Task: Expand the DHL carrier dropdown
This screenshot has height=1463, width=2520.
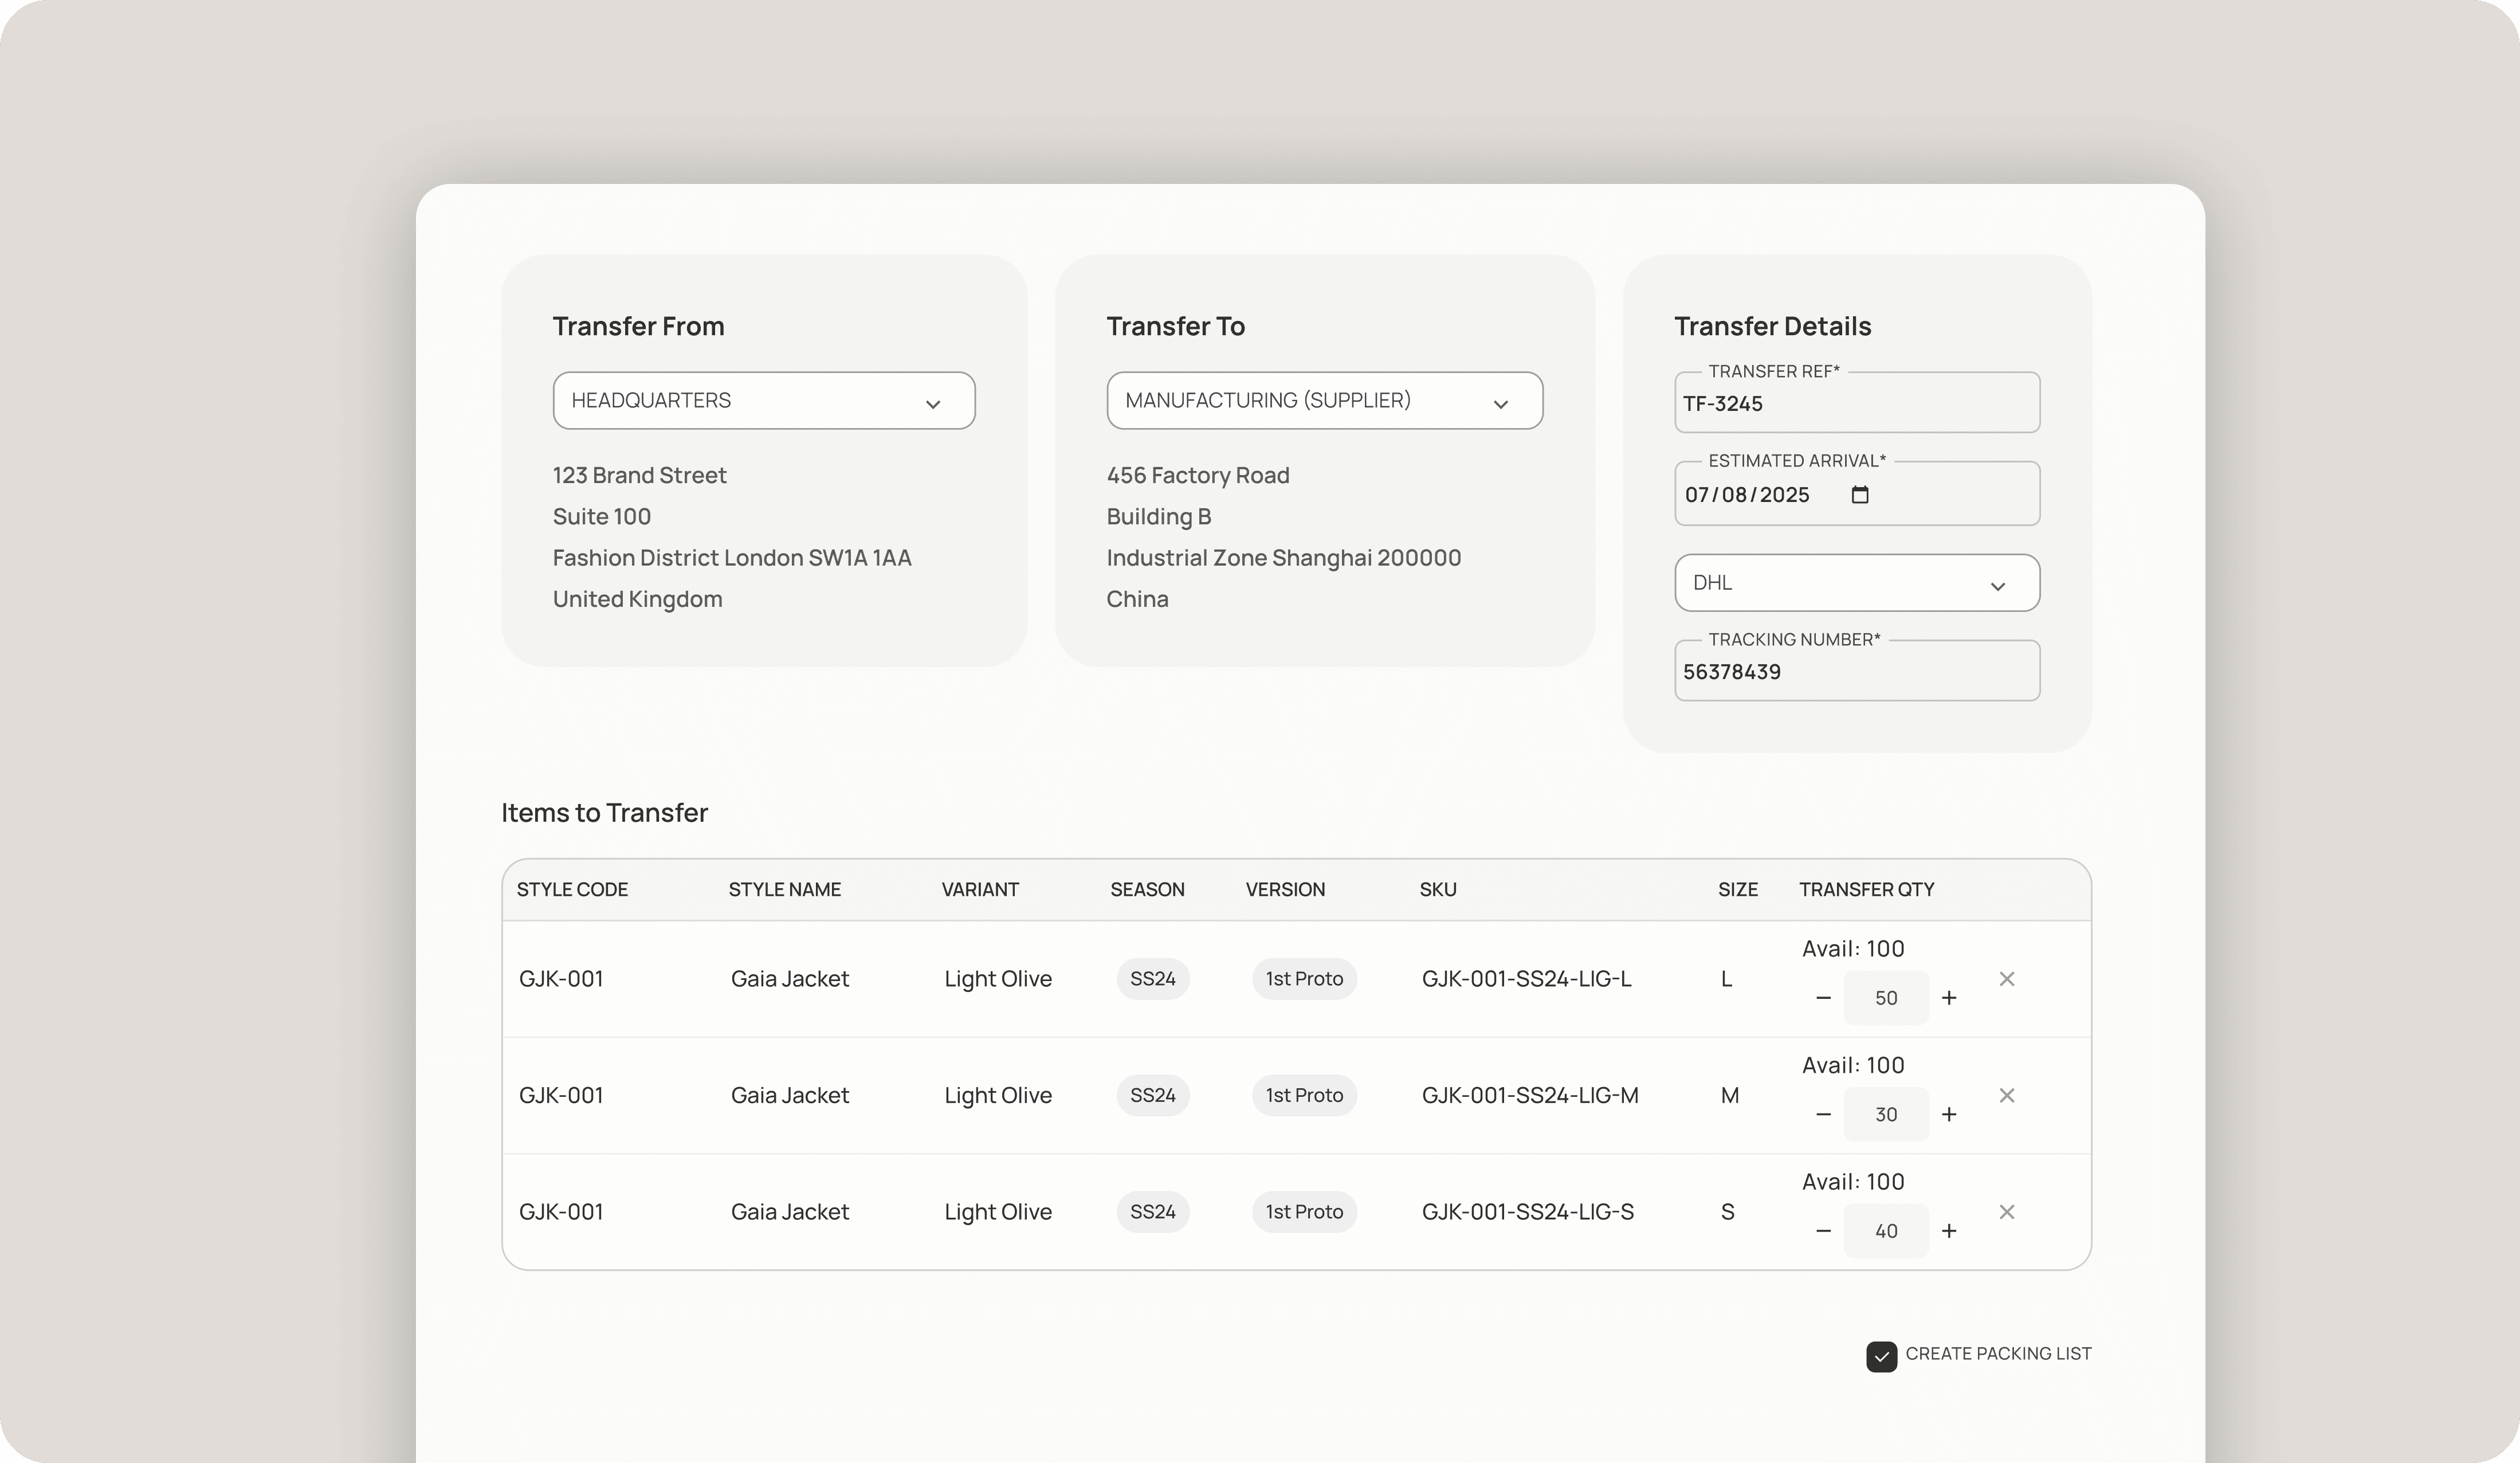Action: pyautogui.click(x=1856, y=583)
